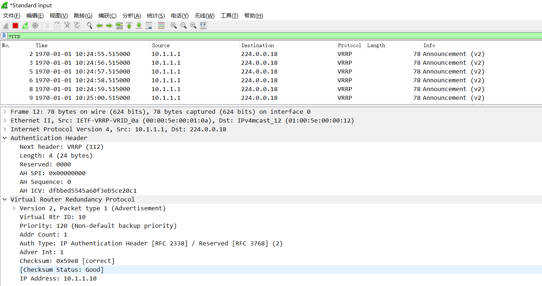Jump to the last packet
This screenshot has width=542, height=286.
(139, 26)
